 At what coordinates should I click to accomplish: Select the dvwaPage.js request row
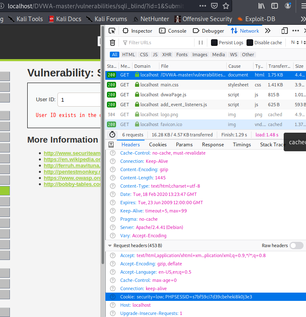point(206,95)
